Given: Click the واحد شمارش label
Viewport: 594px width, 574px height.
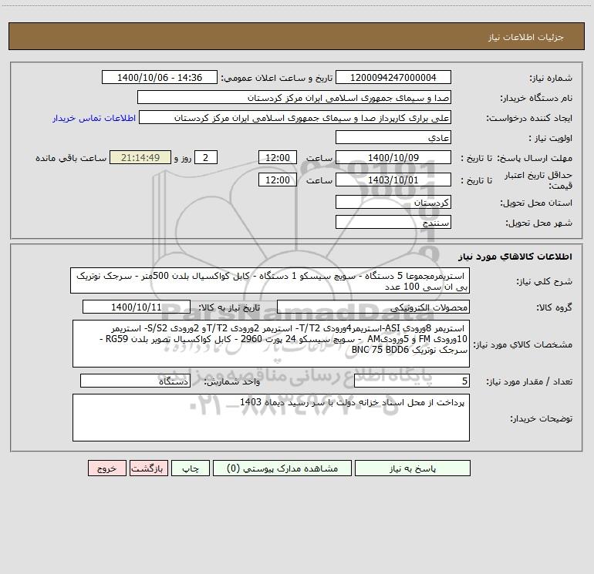Looking at the screenshot, I should (x=232, y=381).
